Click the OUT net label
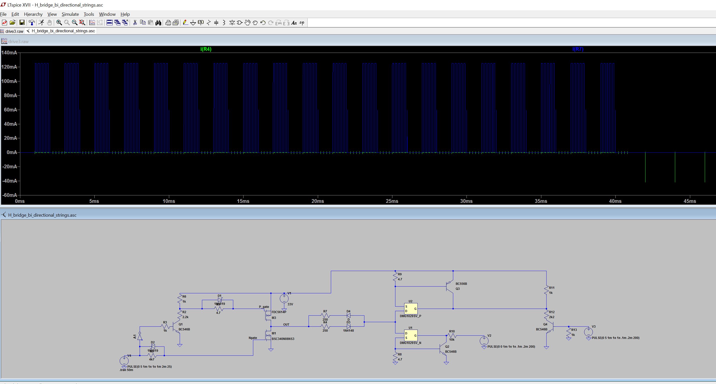 coord(286,325)
